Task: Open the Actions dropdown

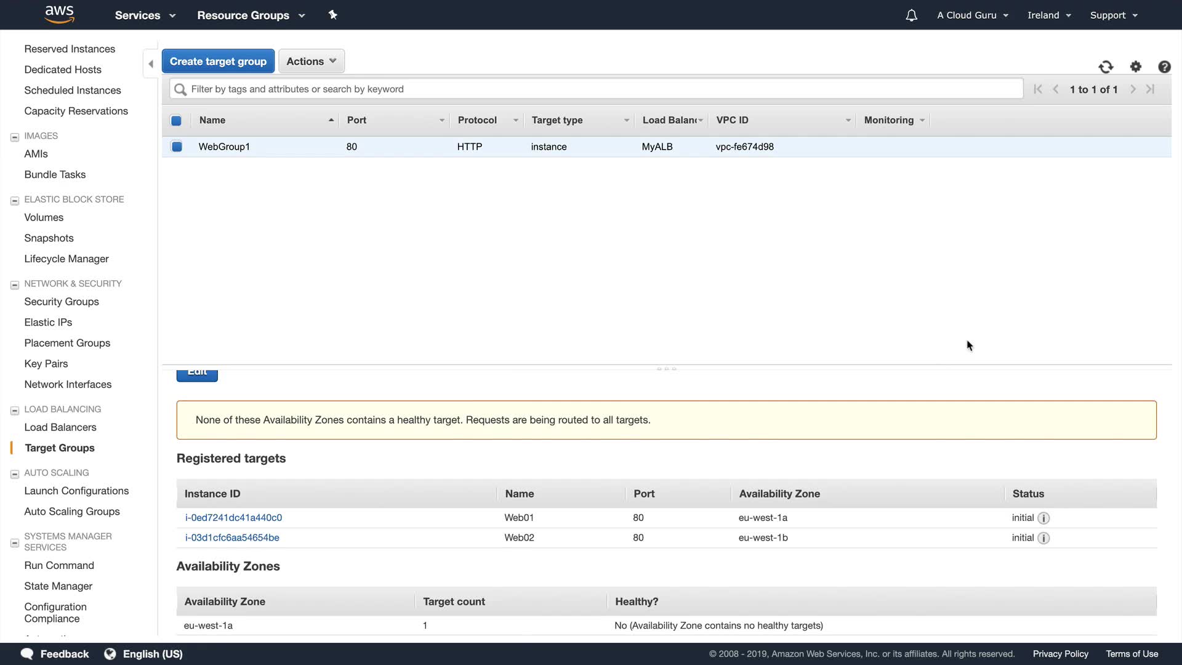Action: 311,61
